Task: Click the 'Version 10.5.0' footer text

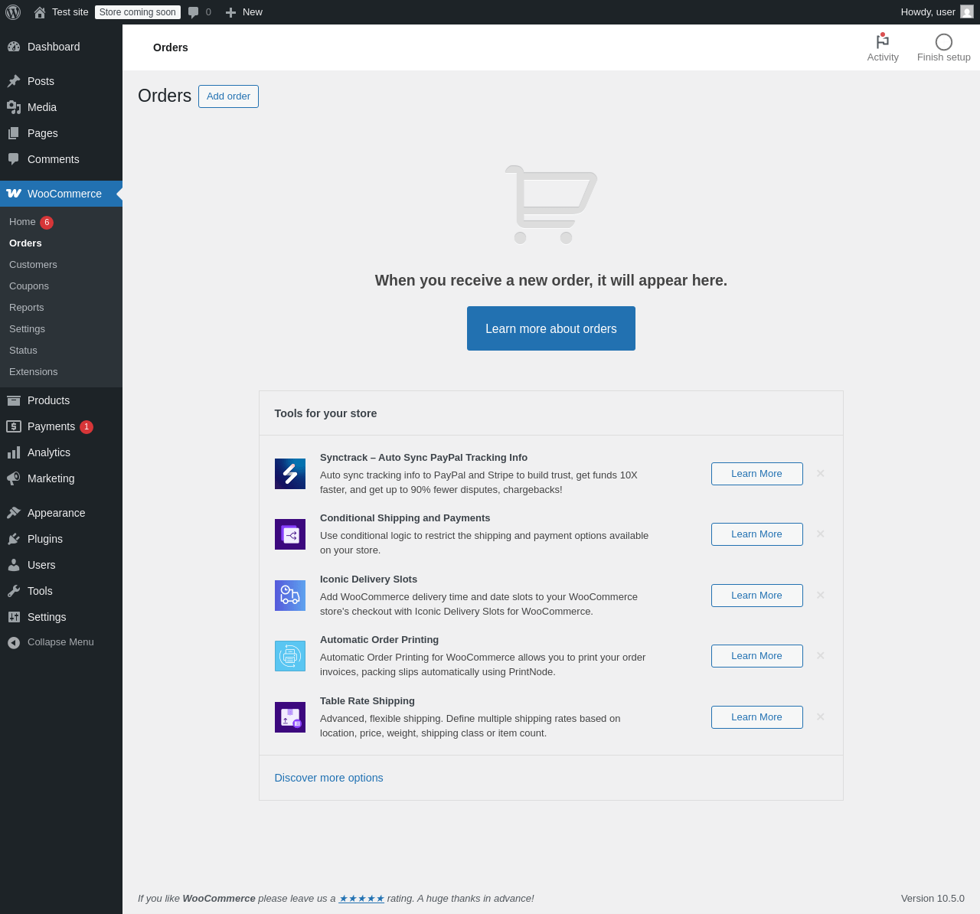Action: (x=933, y=899)
